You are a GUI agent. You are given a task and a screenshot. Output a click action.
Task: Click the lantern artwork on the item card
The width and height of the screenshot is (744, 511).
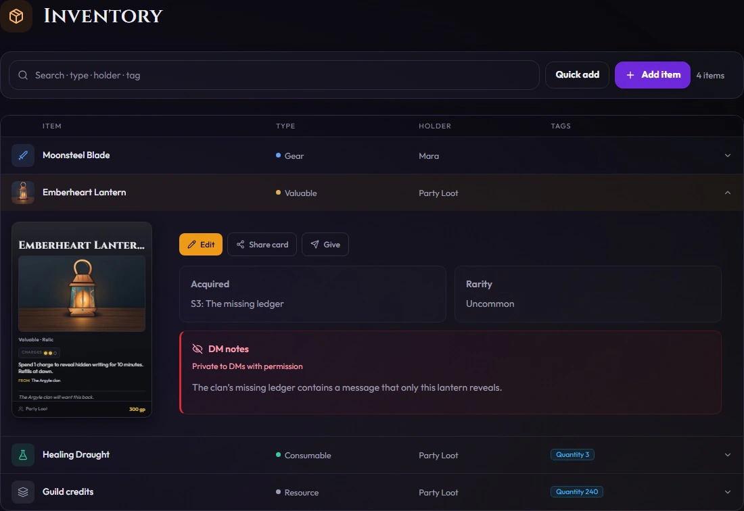82,294
